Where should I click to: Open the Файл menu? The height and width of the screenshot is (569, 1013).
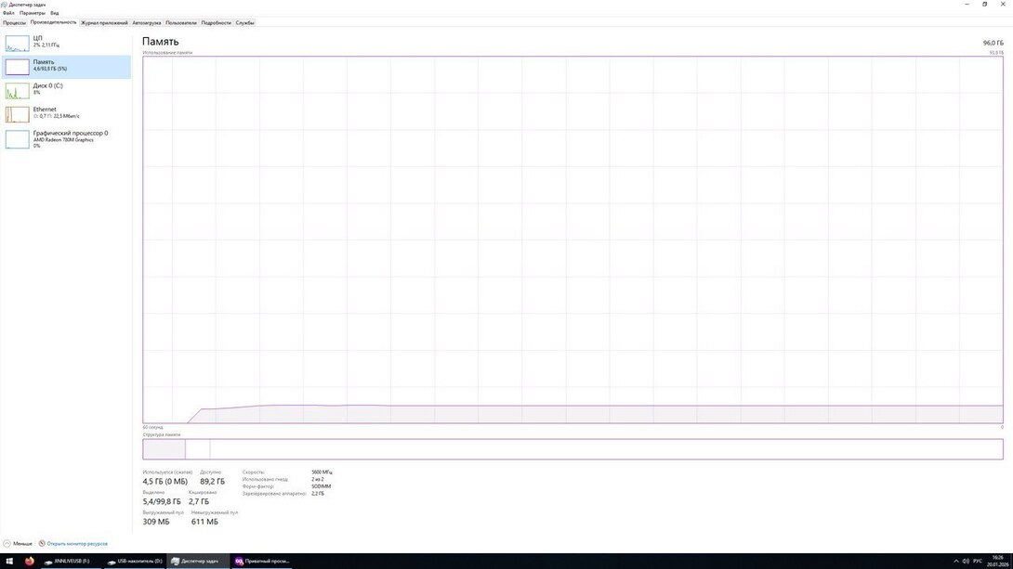coord(8,13)
